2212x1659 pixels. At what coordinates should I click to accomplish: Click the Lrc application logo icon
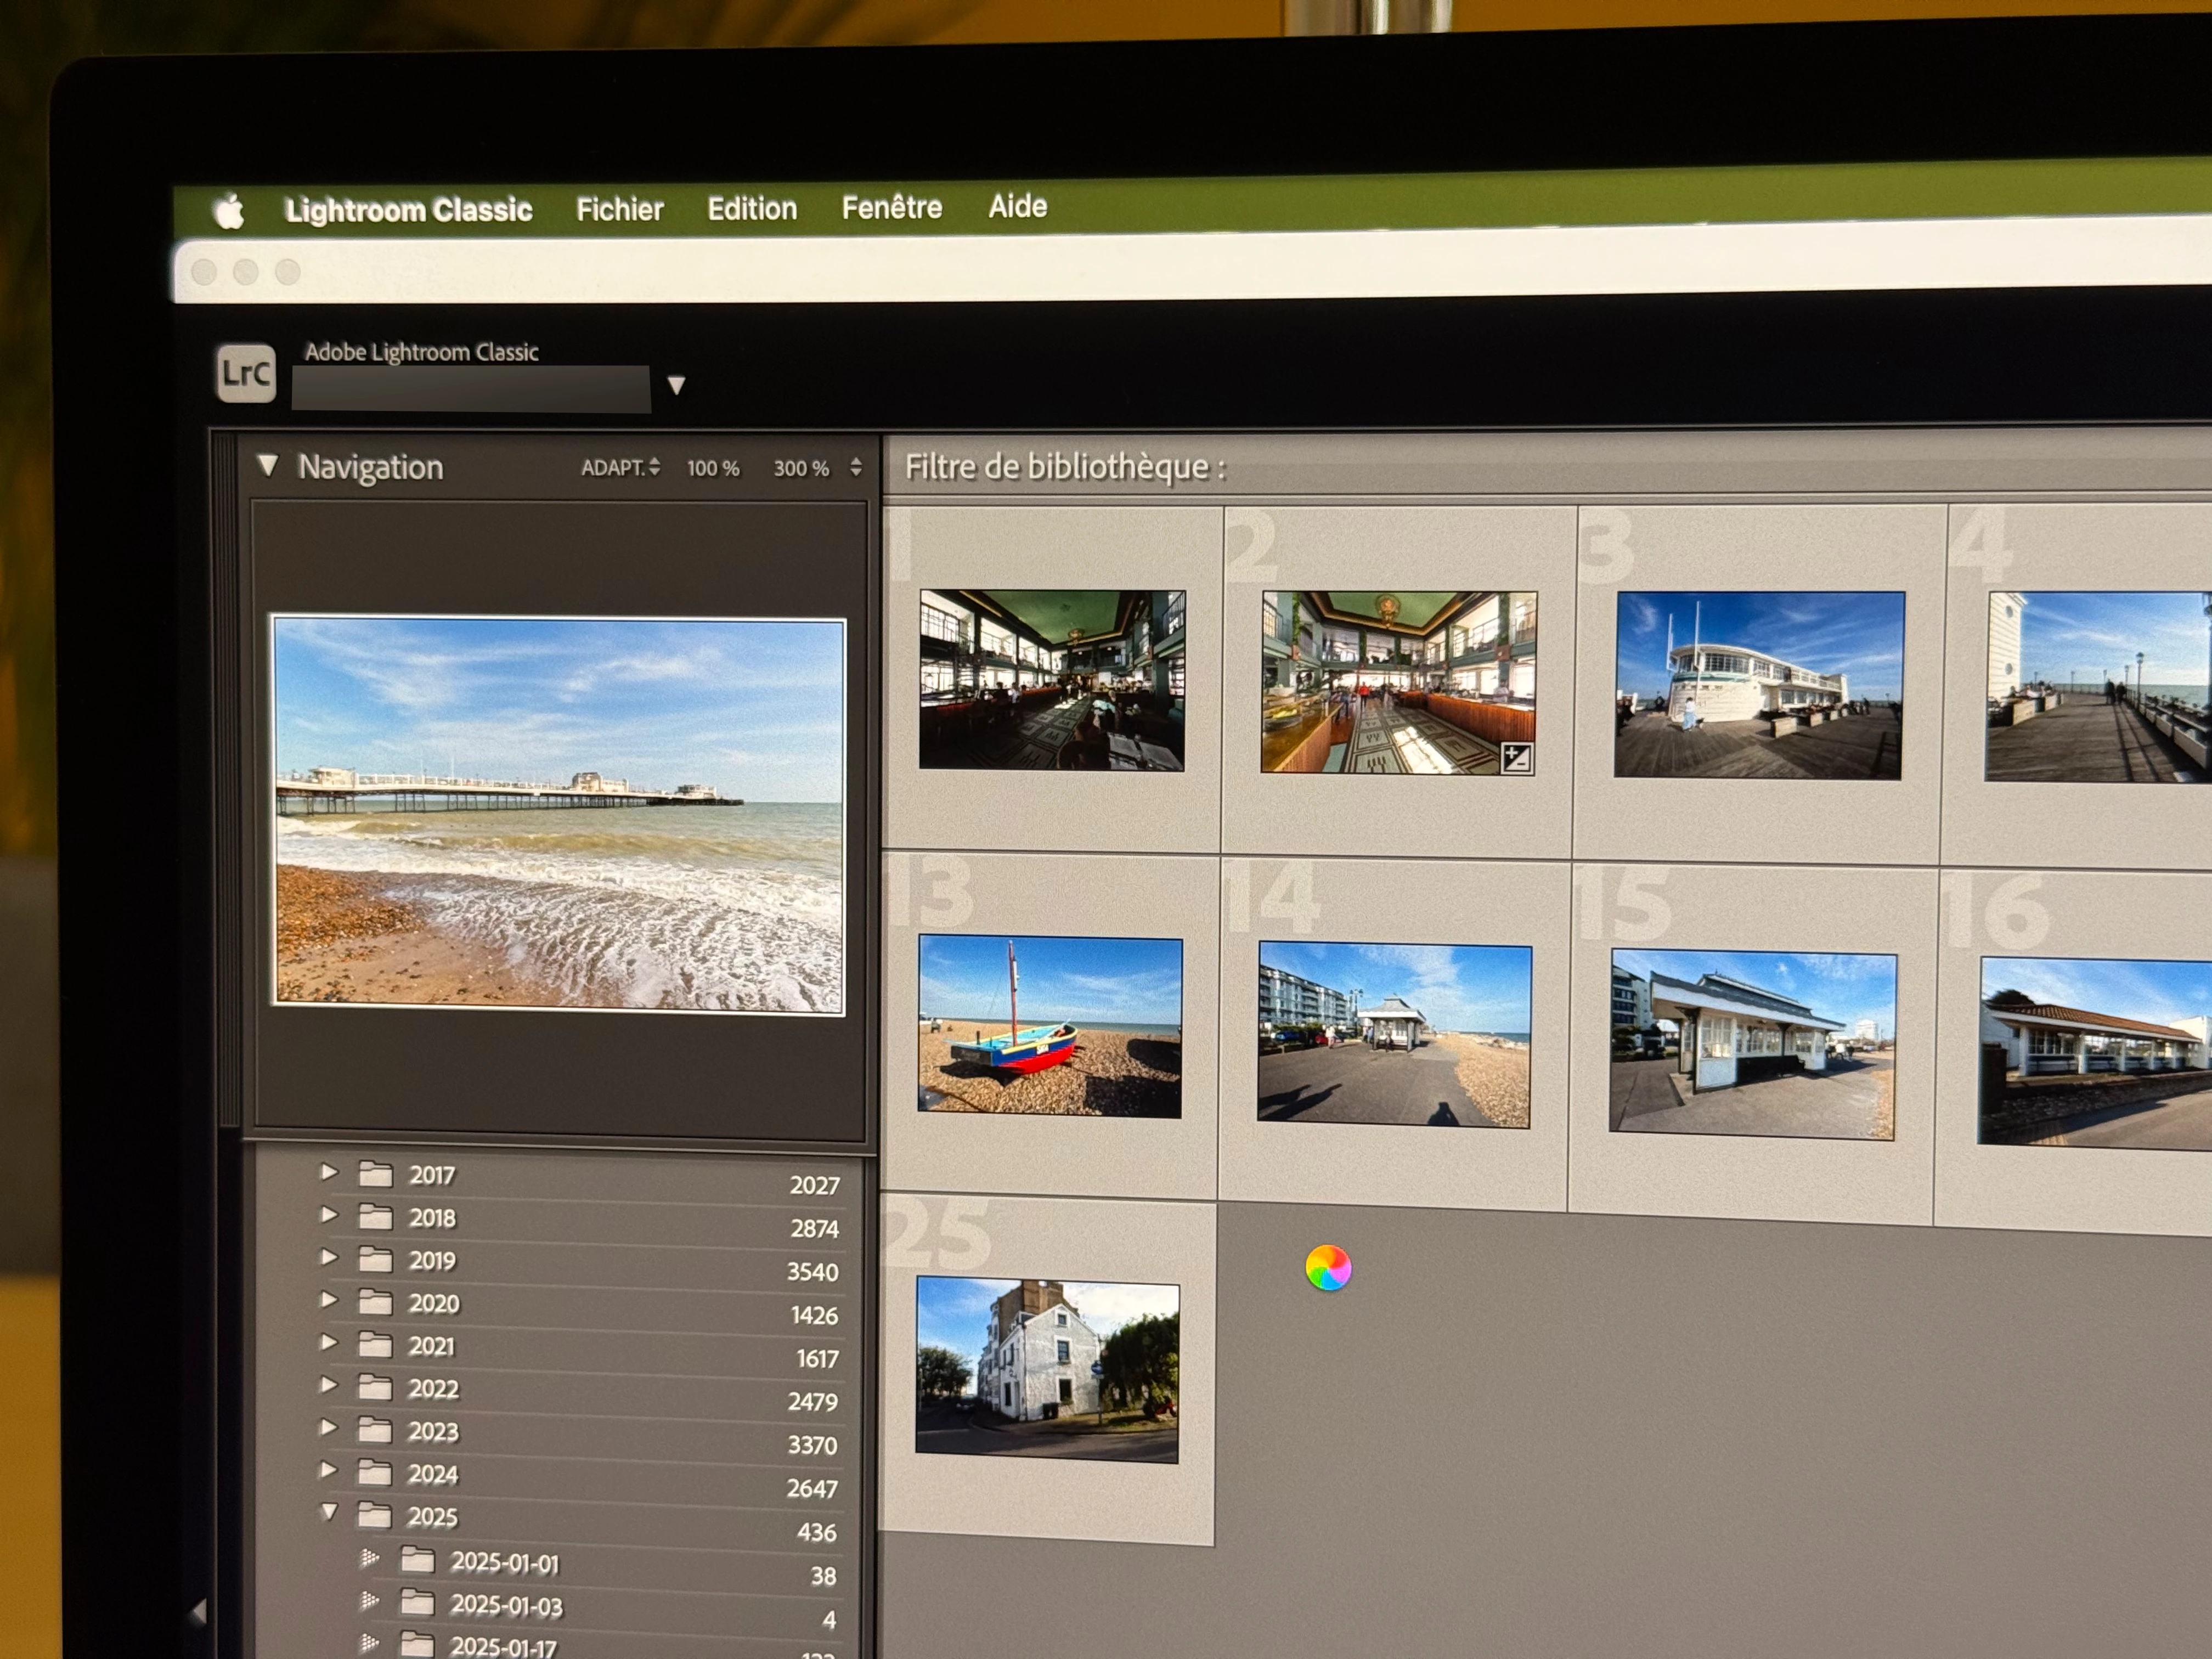coord(246,374)
